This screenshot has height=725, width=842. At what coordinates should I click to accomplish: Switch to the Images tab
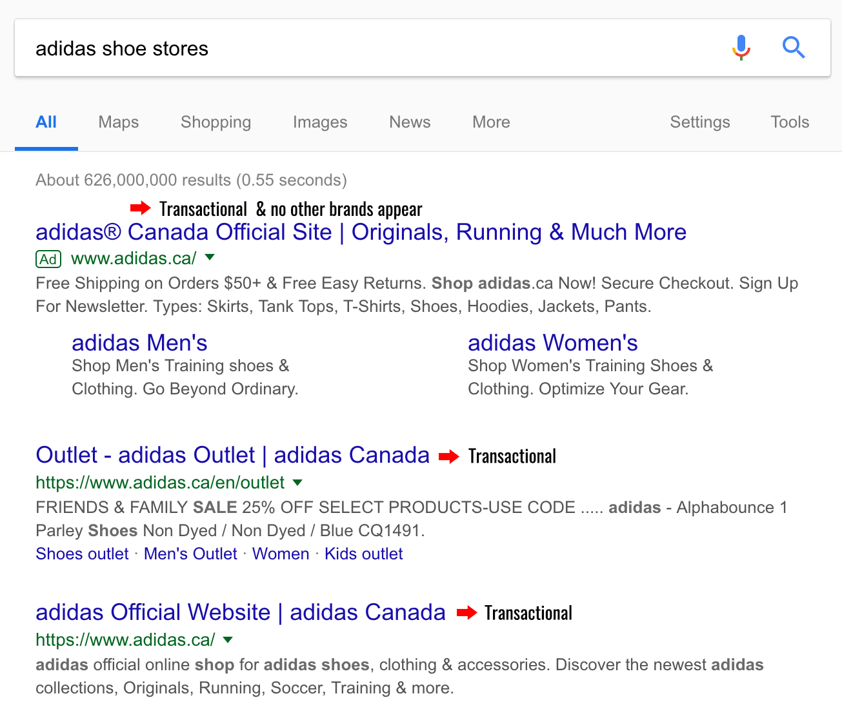point(320,122)
